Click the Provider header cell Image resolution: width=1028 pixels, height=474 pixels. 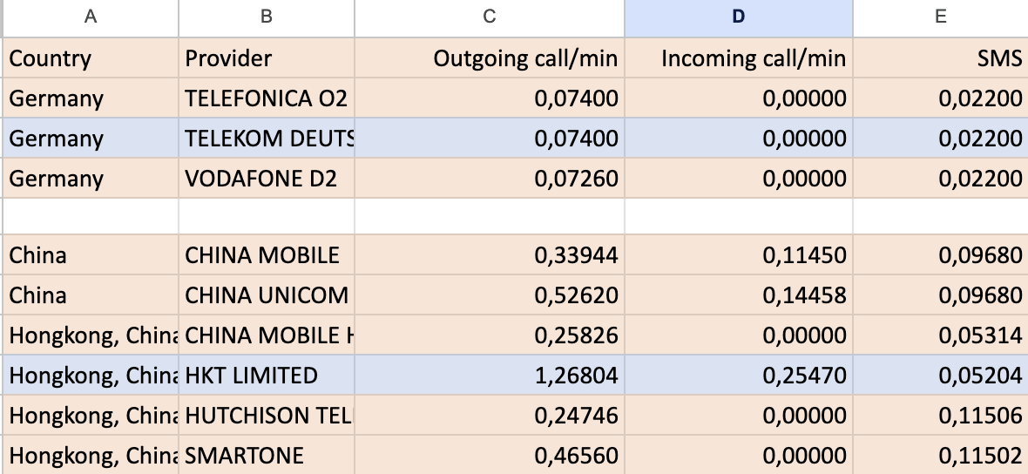(x=267, y=58)
